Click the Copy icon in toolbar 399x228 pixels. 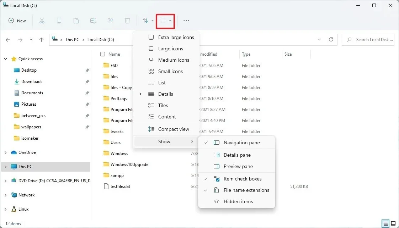[x=59, y=21]
